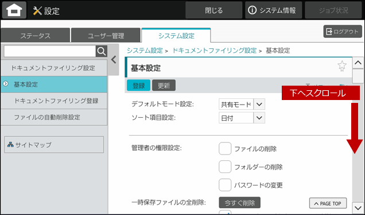Click the sidebar search input field

[50, 51]
